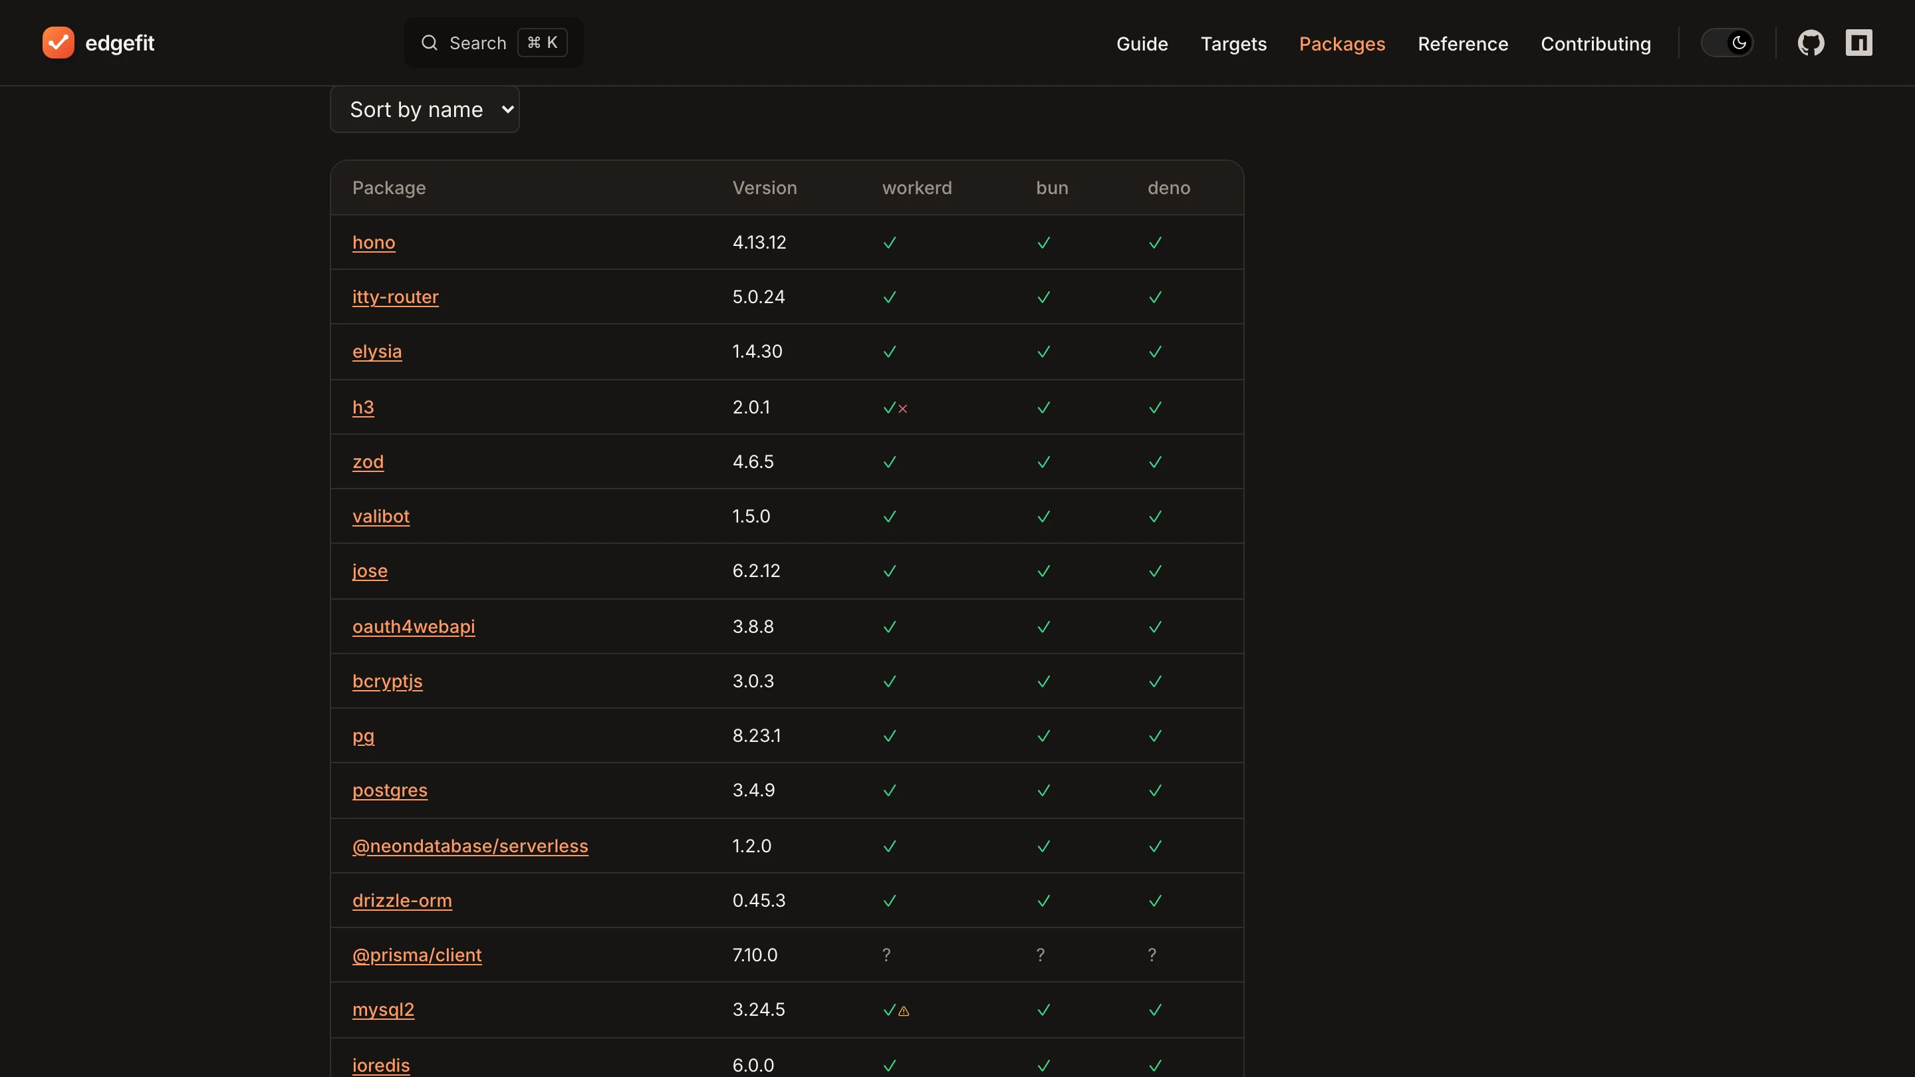This screenshot has width=1915, height=1077.
Task: Click the @prisma/client workerd question mark
Action: [886, 955]
